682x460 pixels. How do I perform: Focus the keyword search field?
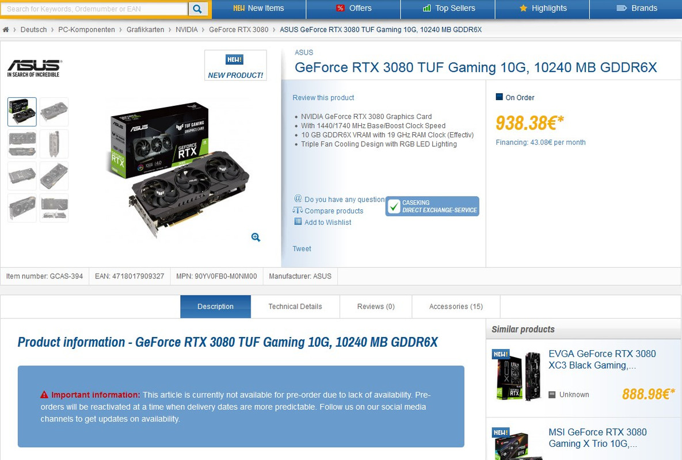[x=94, y=9]
